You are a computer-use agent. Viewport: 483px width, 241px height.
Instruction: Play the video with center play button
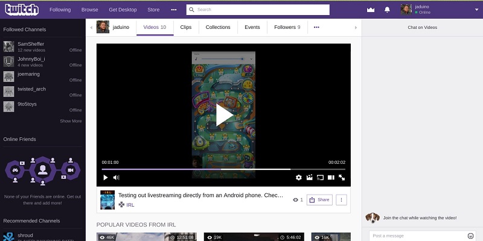coord(223,115)
